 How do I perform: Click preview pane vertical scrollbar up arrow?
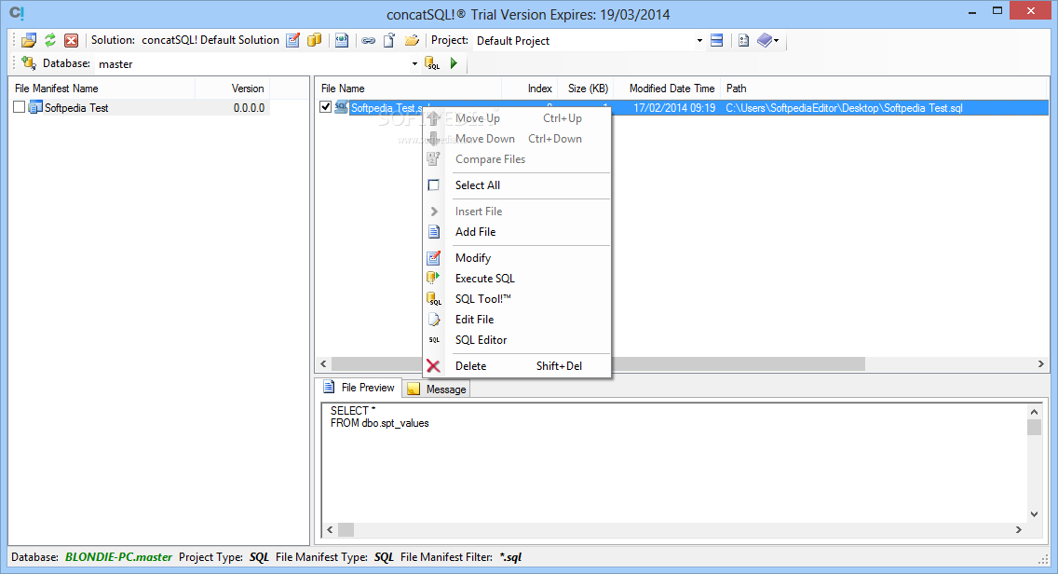pyautogui.click(x=1034, y=411)
